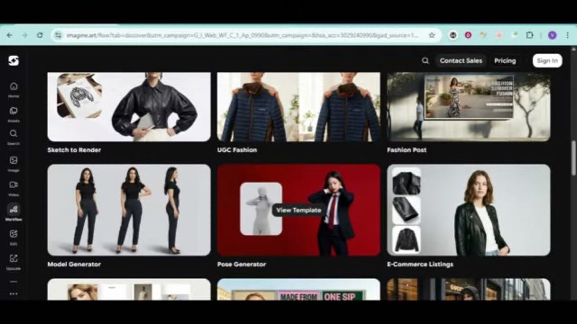Click the three-dots more options in the sidebar
The height and width of the screenshot is (324, 577).
pyautogui.click(x=14, y=294)
